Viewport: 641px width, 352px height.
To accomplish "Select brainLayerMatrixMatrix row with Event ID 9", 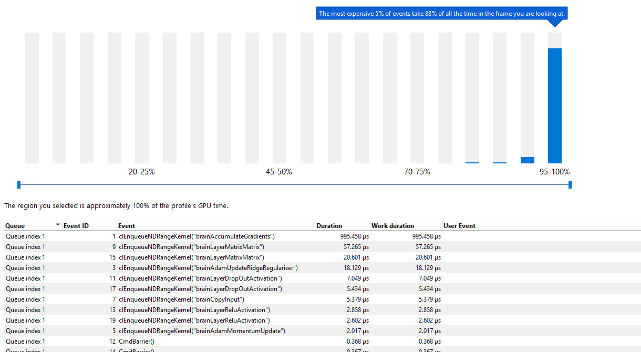I will [x=191, y=247].
